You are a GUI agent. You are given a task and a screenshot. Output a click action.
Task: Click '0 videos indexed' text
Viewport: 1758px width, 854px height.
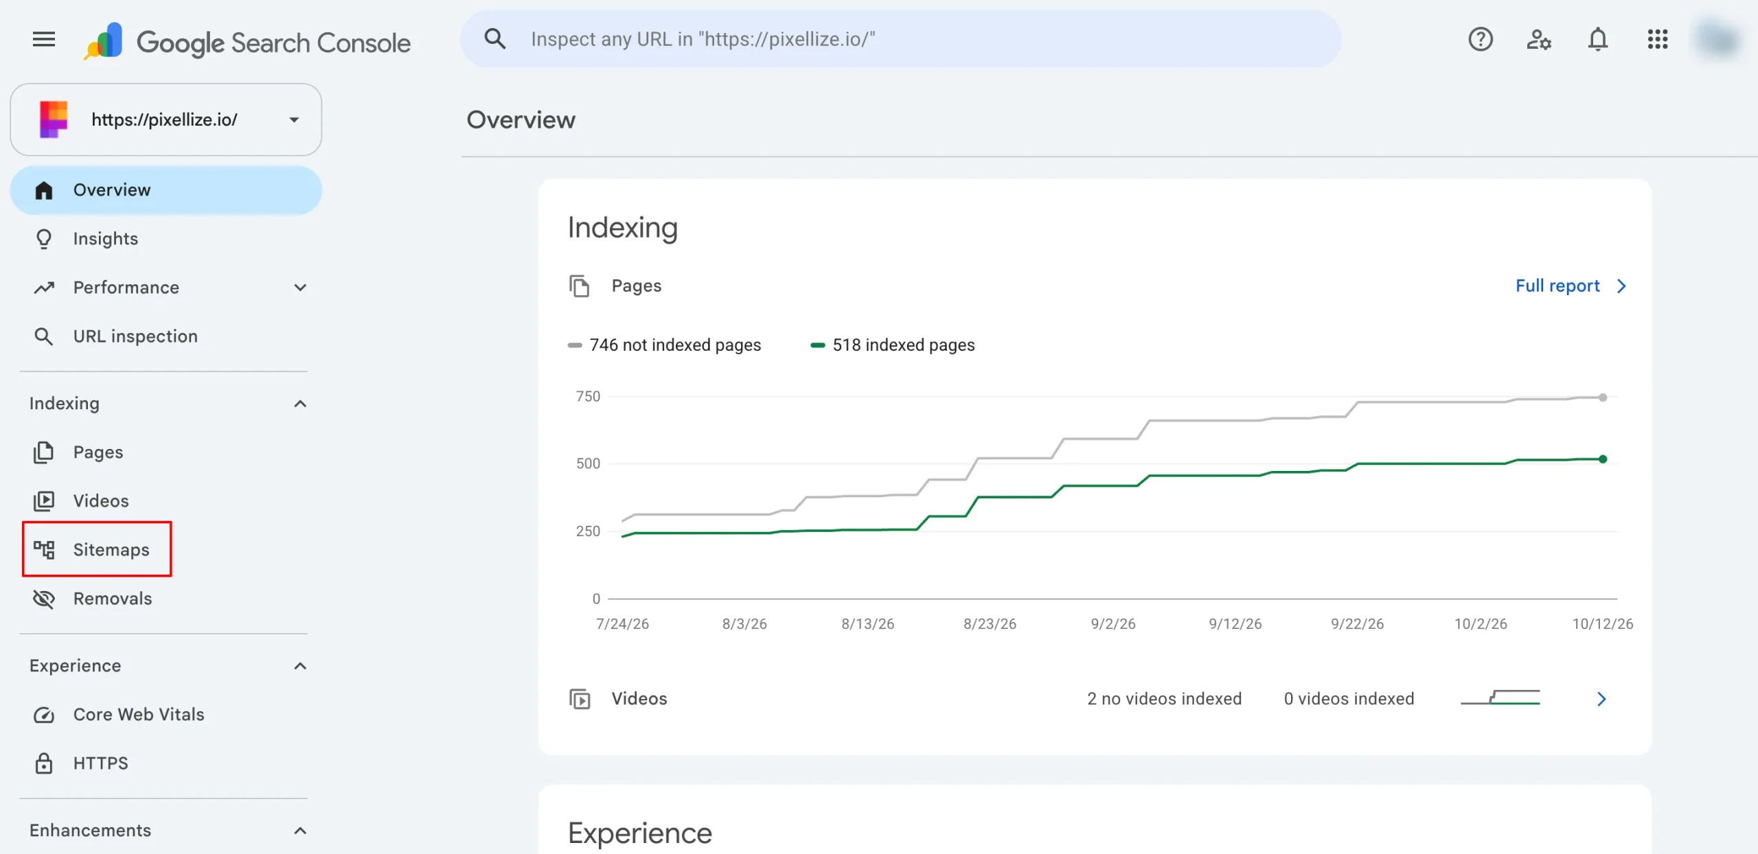pos(1349,699)
